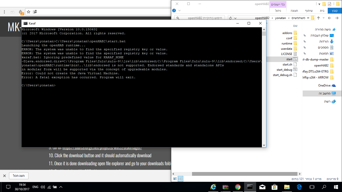Viewport: 342px width, 192px height.
Task: Click the Karaf console up scroll arrow
Action: click(264, 29)
